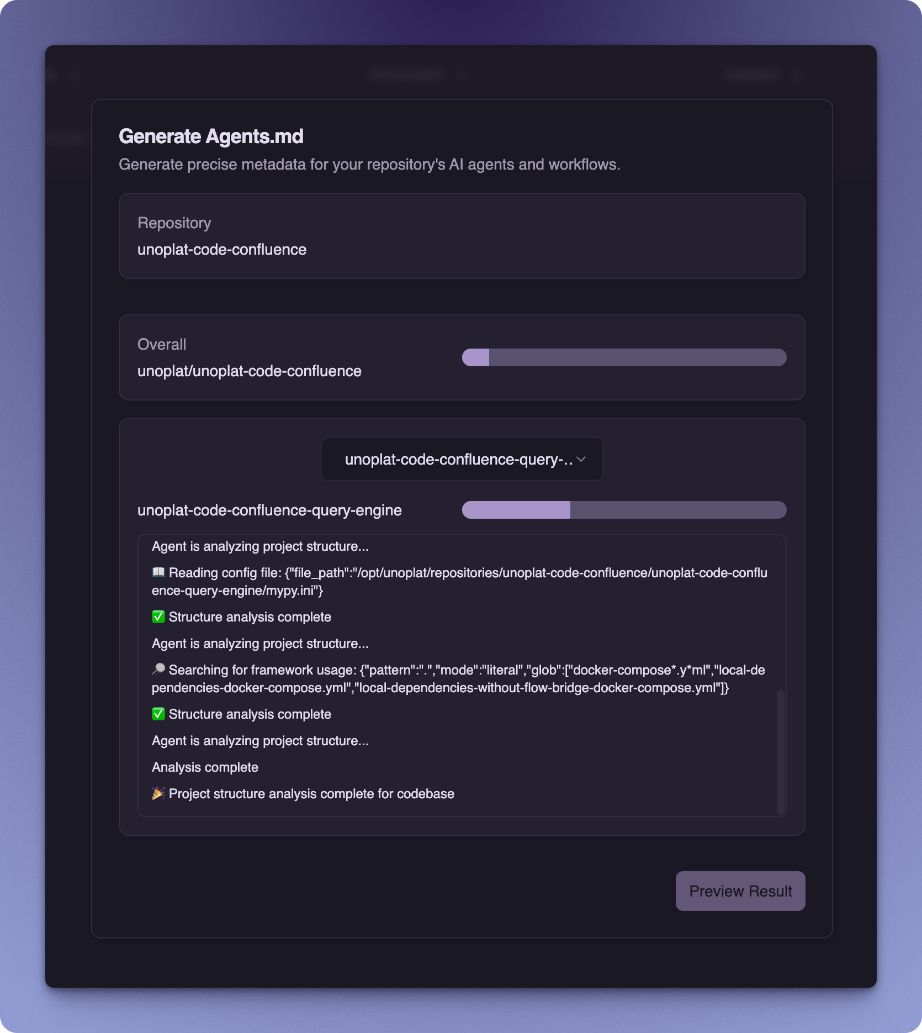The width and height of the screenshot is (922, 1033).
Task: Click the Overall progress bar
Action: [624, 357]
